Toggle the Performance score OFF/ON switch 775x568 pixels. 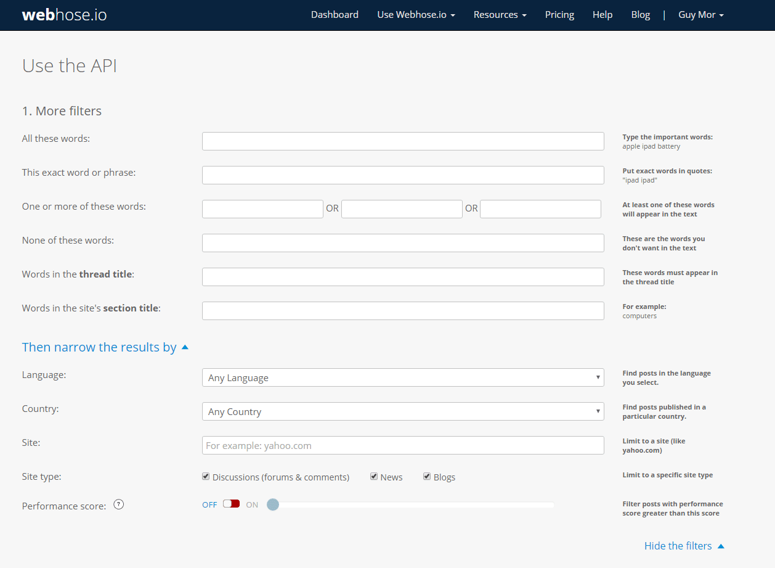[x=231, y=504]
